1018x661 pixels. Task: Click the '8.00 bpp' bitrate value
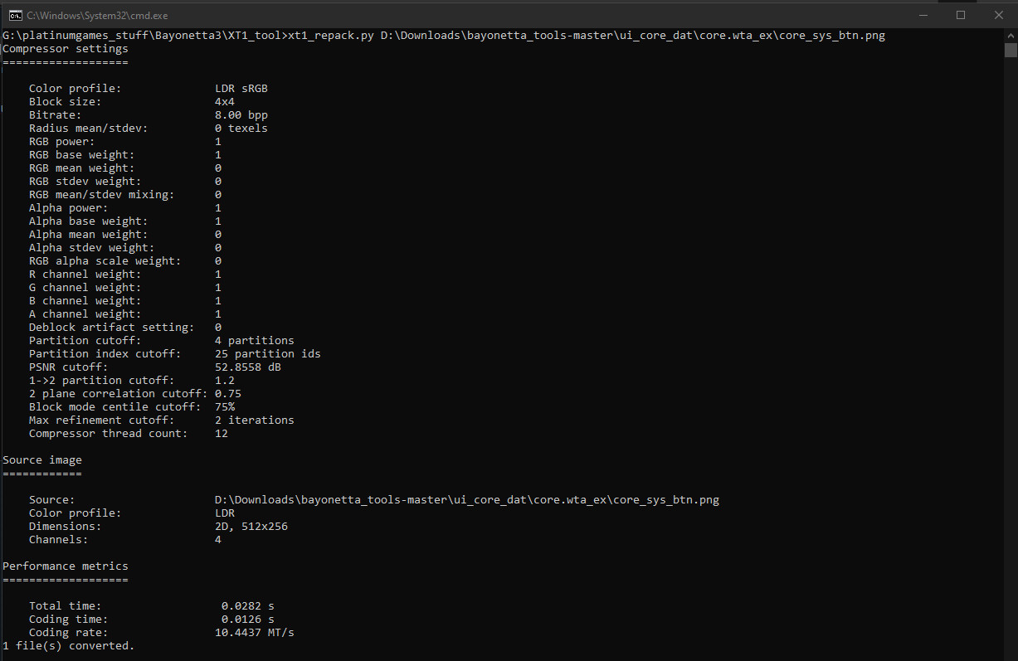[241, 115]
